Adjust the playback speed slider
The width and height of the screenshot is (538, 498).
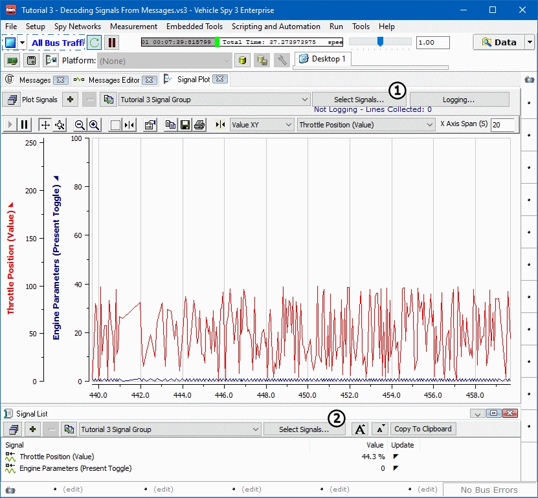coord(380,42)
